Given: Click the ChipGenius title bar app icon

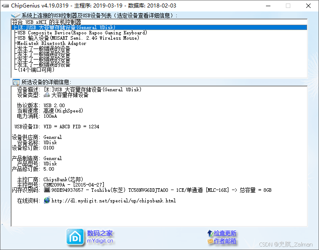Looking at the screenshot, I should [x=5, y=6].
